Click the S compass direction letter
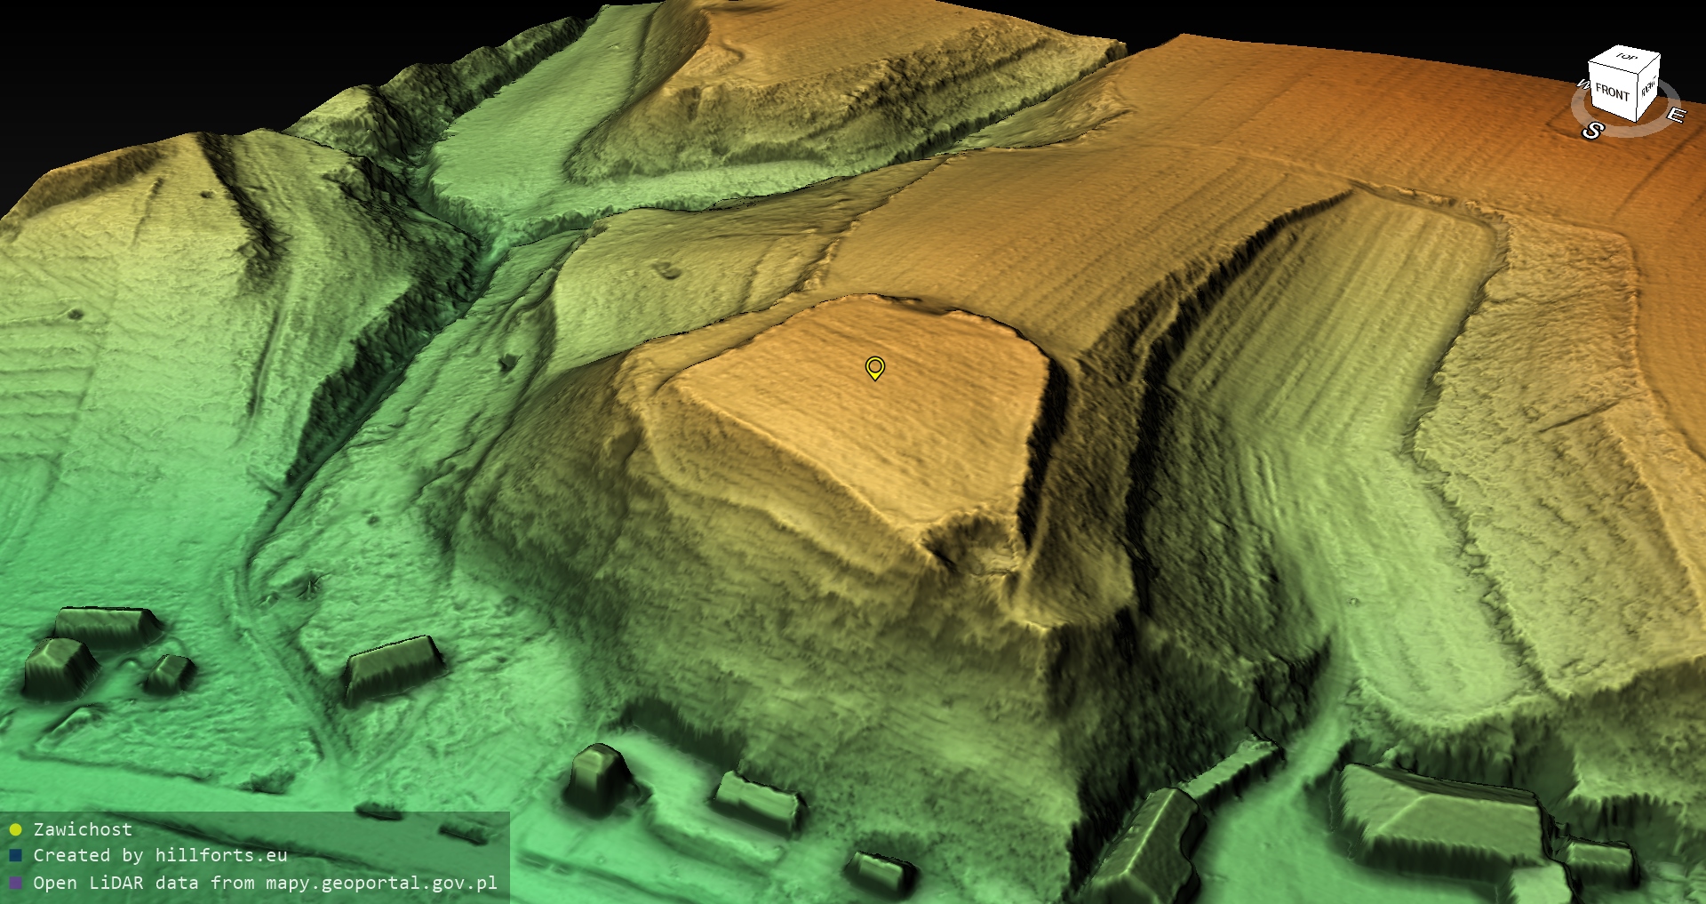The width and height of the screenshot is (1706, 904). (x=1592, y=131)
